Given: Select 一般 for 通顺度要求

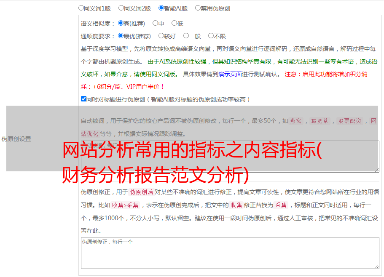Looking at the screenshot, I should (186, 36).
